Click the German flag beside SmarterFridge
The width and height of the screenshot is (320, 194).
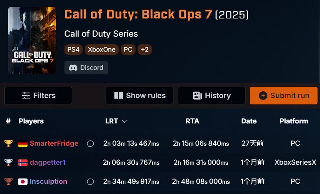(x=23, y=144)
